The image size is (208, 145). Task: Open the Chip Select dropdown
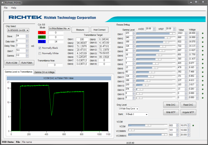pos(18,30)
